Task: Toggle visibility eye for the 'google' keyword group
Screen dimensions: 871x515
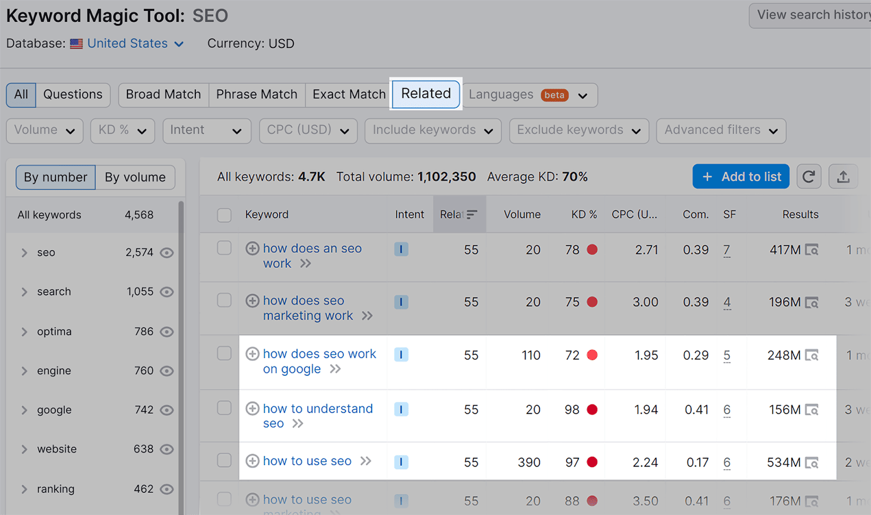Action: pos(167,410)
